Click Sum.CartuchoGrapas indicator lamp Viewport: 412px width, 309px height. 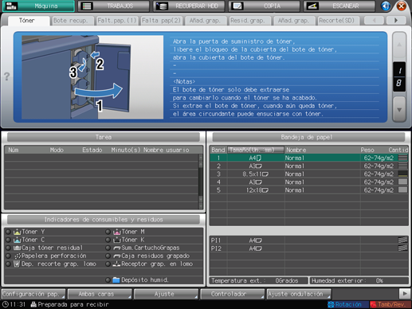(108, 248)
